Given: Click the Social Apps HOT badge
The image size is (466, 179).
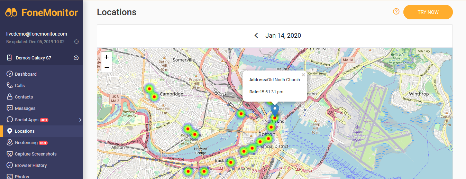Looking at the screenshot, I should point(44,120).
